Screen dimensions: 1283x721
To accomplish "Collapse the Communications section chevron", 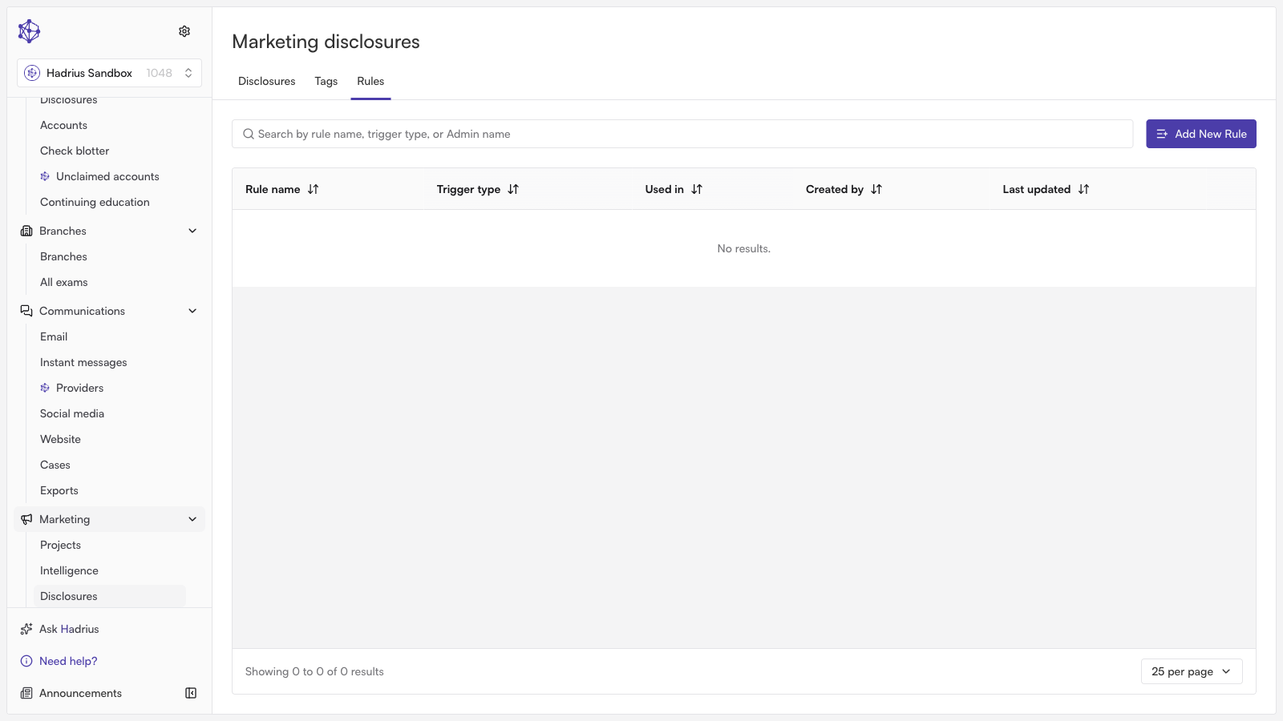I will (192, 311).
